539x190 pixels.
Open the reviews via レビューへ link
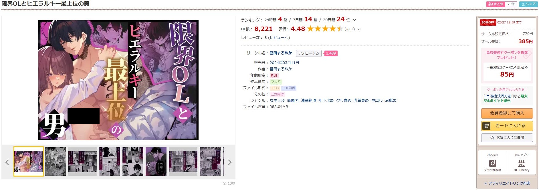point(279,38)
